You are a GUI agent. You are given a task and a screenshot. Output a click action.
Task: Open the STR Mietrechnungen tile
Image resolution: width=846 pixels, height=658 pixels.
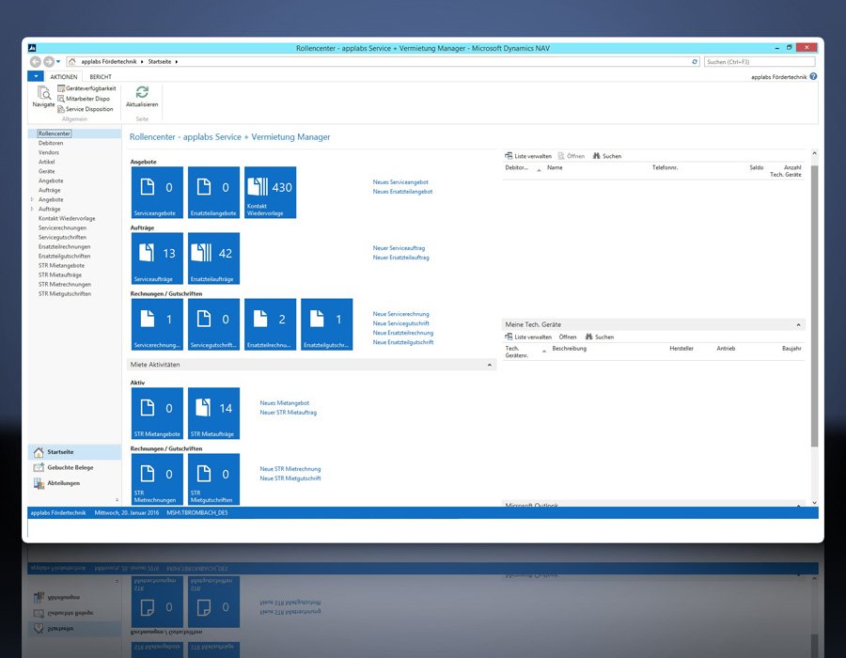157,479
